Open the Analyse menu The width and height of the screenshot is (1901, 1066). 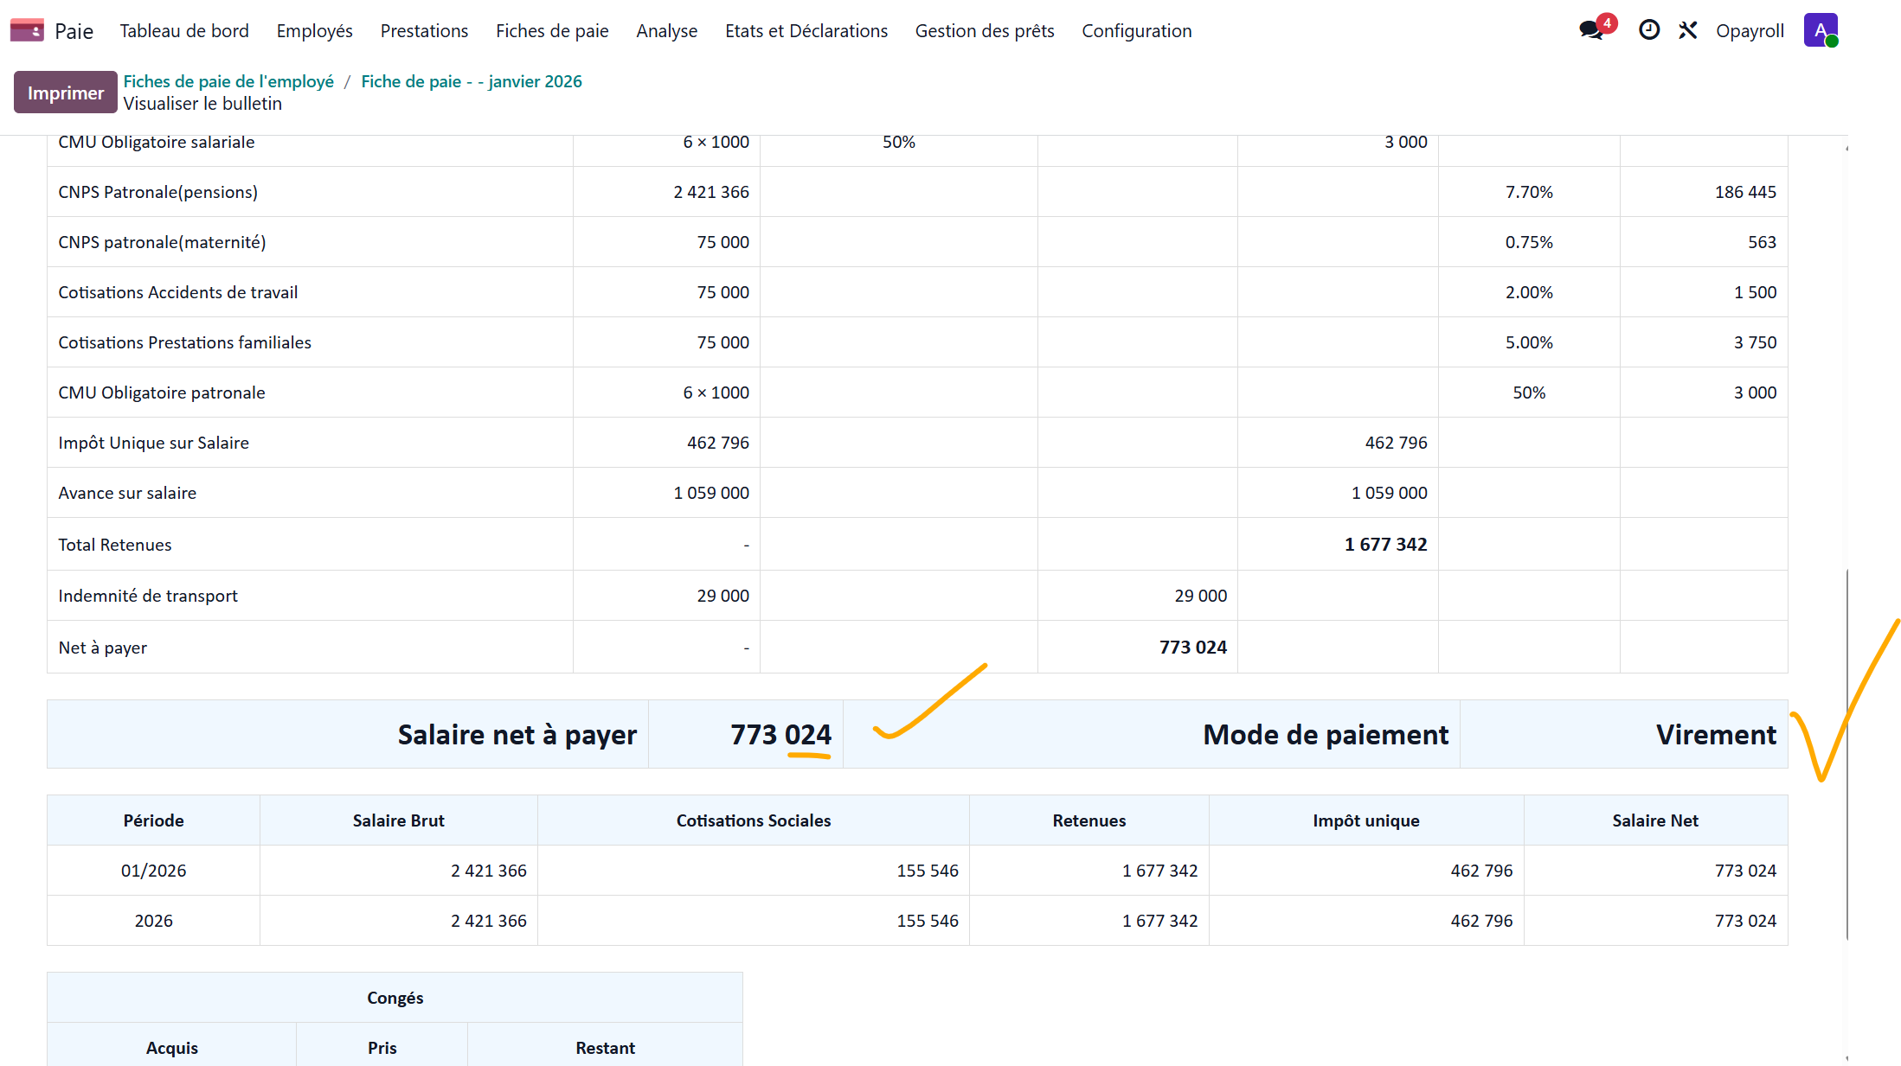(x=667, y=31)
